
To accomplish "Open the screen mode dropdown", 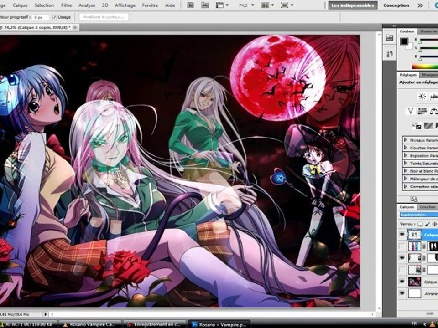I will click(x=287, y=5).
